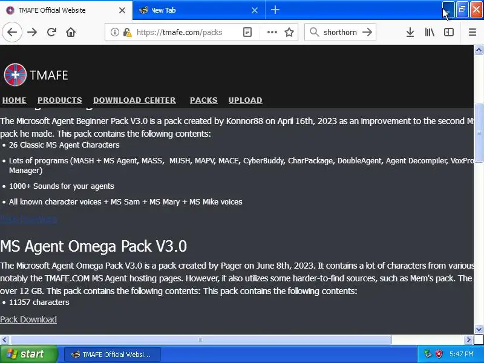Open the Windows start menu
Viewport: 484px width, 363px height.
tap(28, 354)
